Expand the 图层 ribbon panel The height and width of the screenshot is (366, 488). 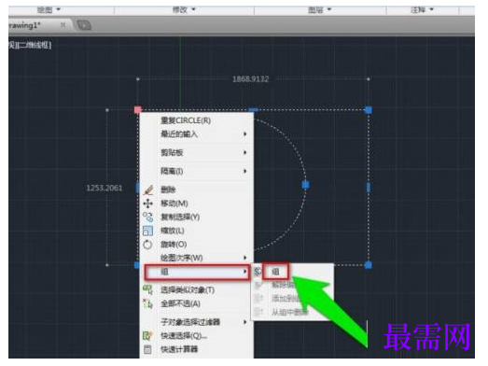(x=319, y=9)
